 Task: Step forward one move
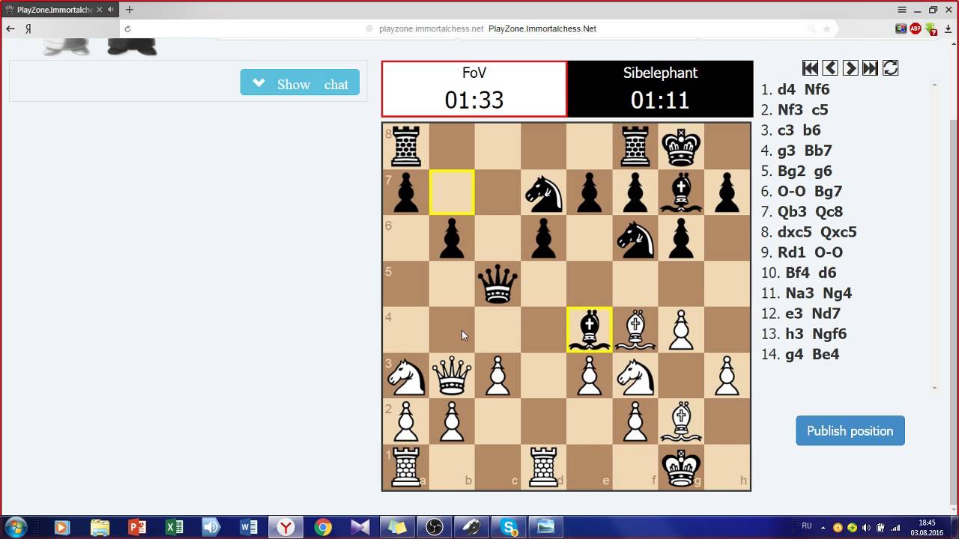click(850, 68)
